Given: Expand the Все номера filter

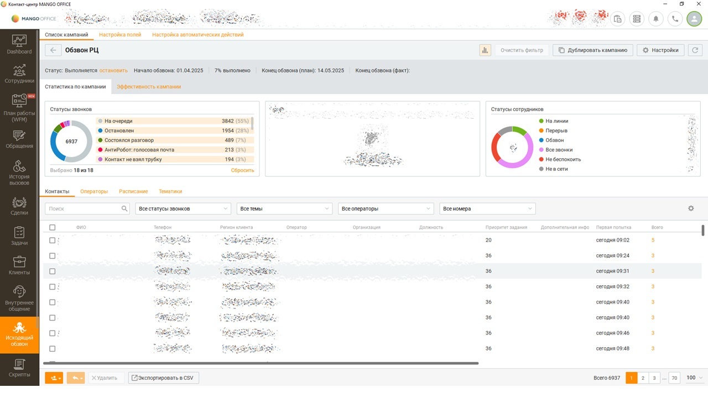Looking at the screenshot, I should (487, 208).
